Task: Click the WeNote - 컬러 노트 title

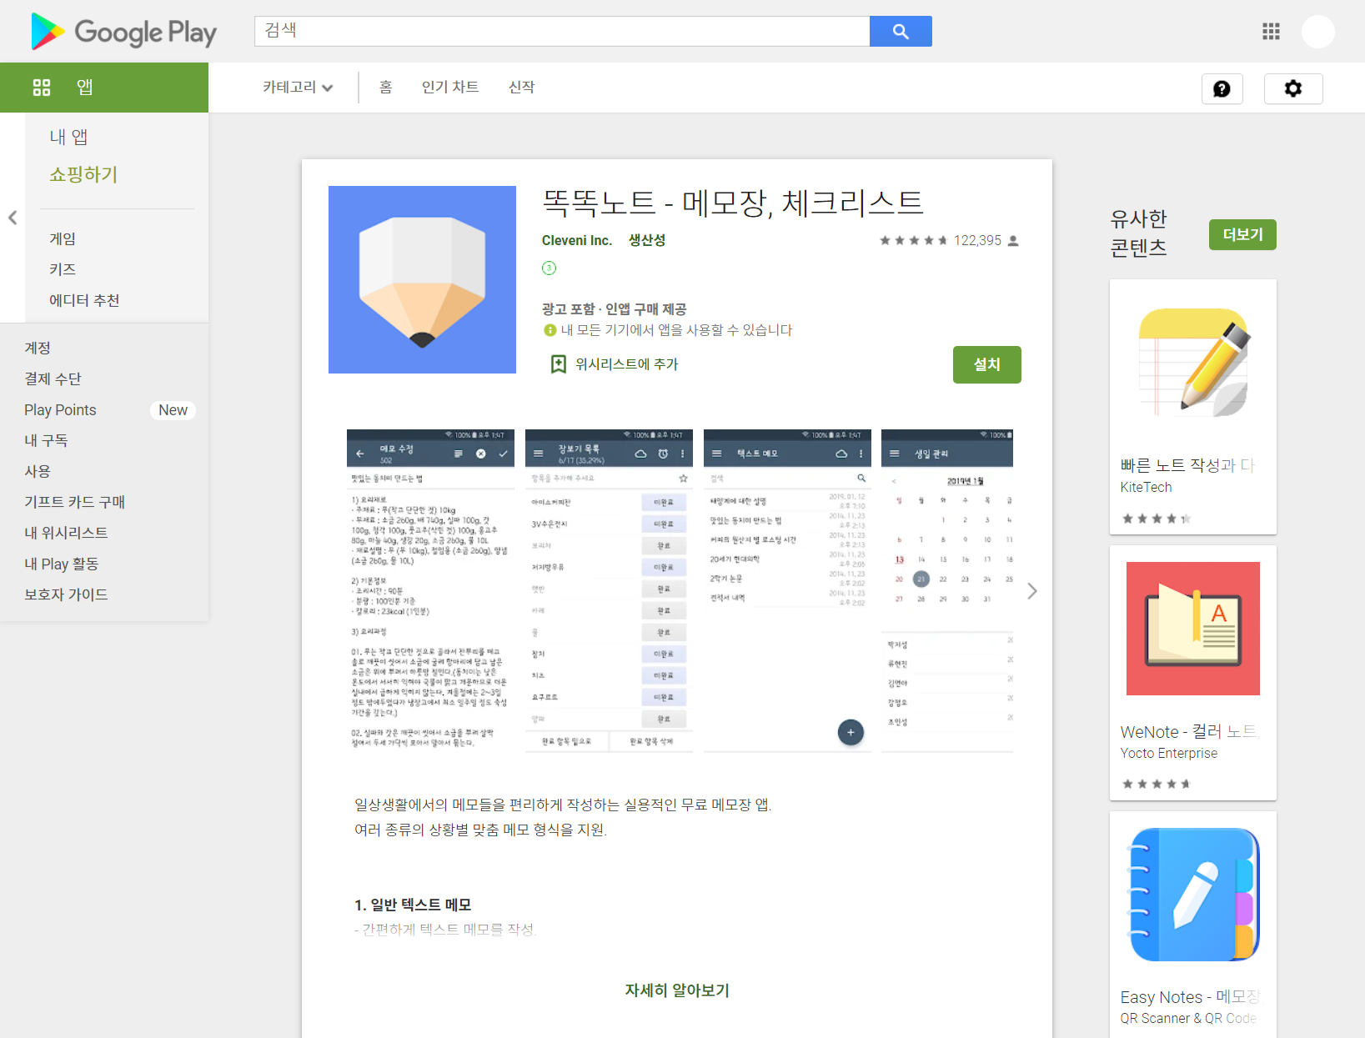Action: pyautogui.click(x=1190, y=731)
